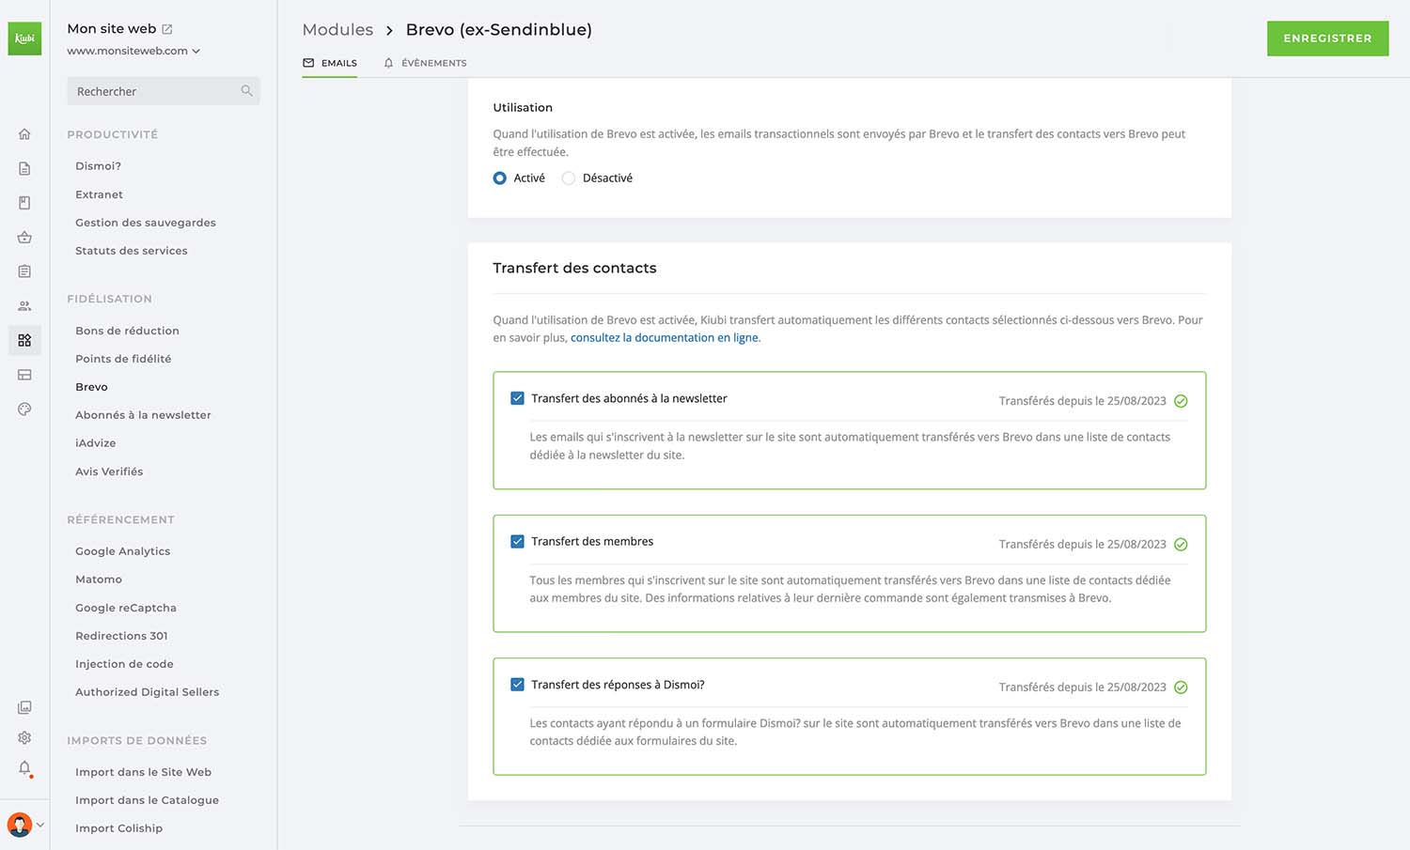The height and width of the screenshot is (850, 1410).
Task: Open Injection de code
Action: point(124,664)
